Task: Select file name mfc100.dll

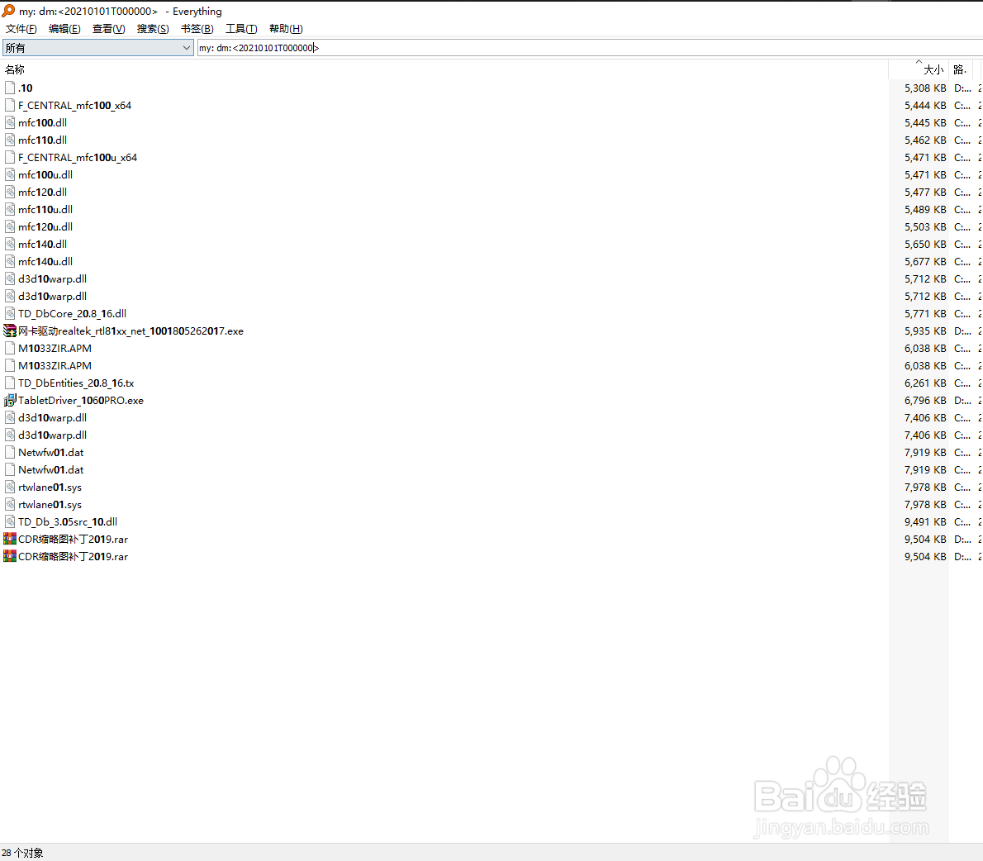Action: tap(42, 123)
